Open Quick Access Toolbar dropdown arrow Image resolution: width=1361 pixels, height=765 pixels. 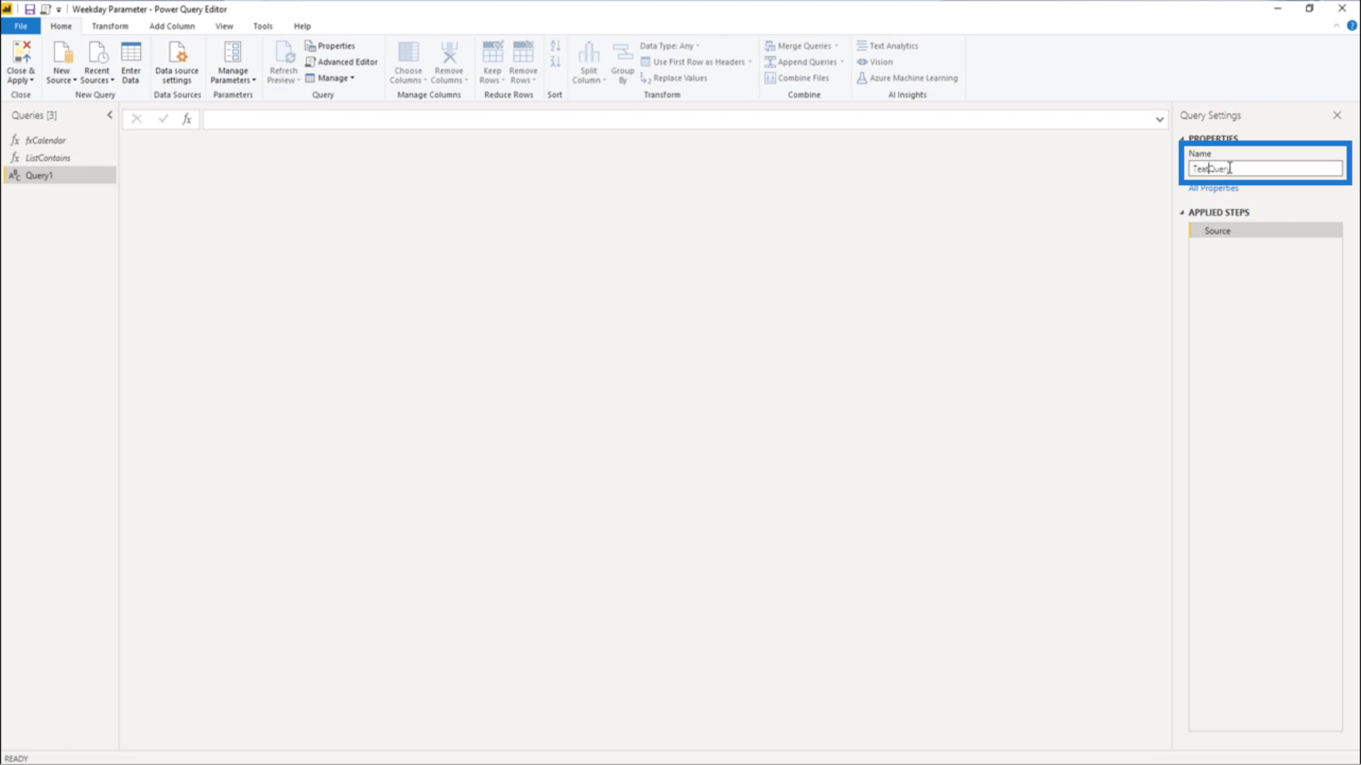pos(58,10)
